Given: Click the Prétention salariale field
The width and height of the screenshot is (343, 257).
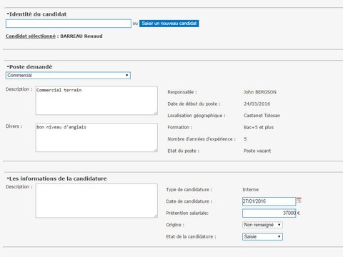Looking at the screenshot, I should pos(269,213).
